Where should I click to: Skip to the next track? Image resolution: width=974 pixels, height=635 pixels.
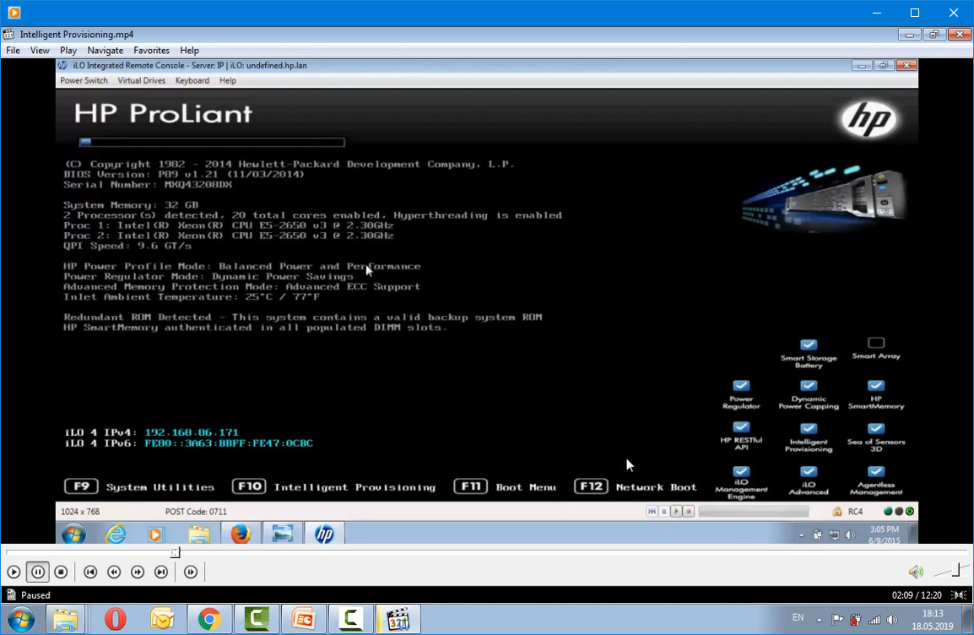(161, 572)
